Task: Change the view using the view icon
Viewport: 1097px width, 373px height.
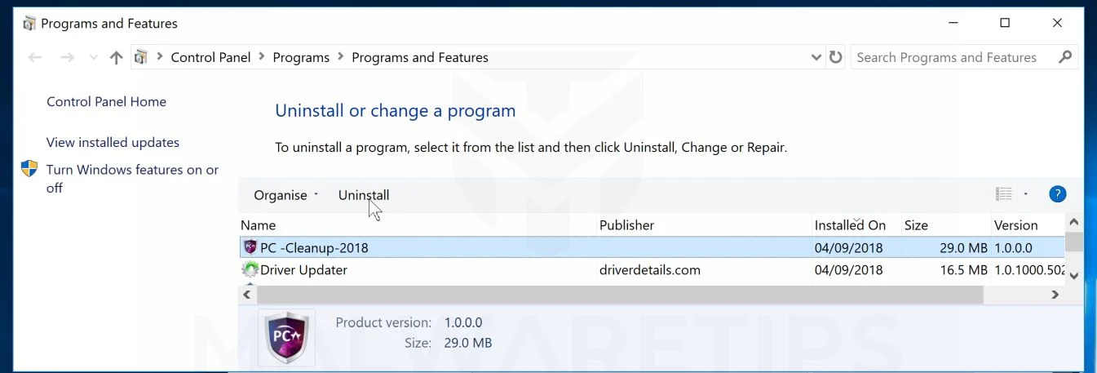Action: pyautogui.click(x=1004, y=194)
